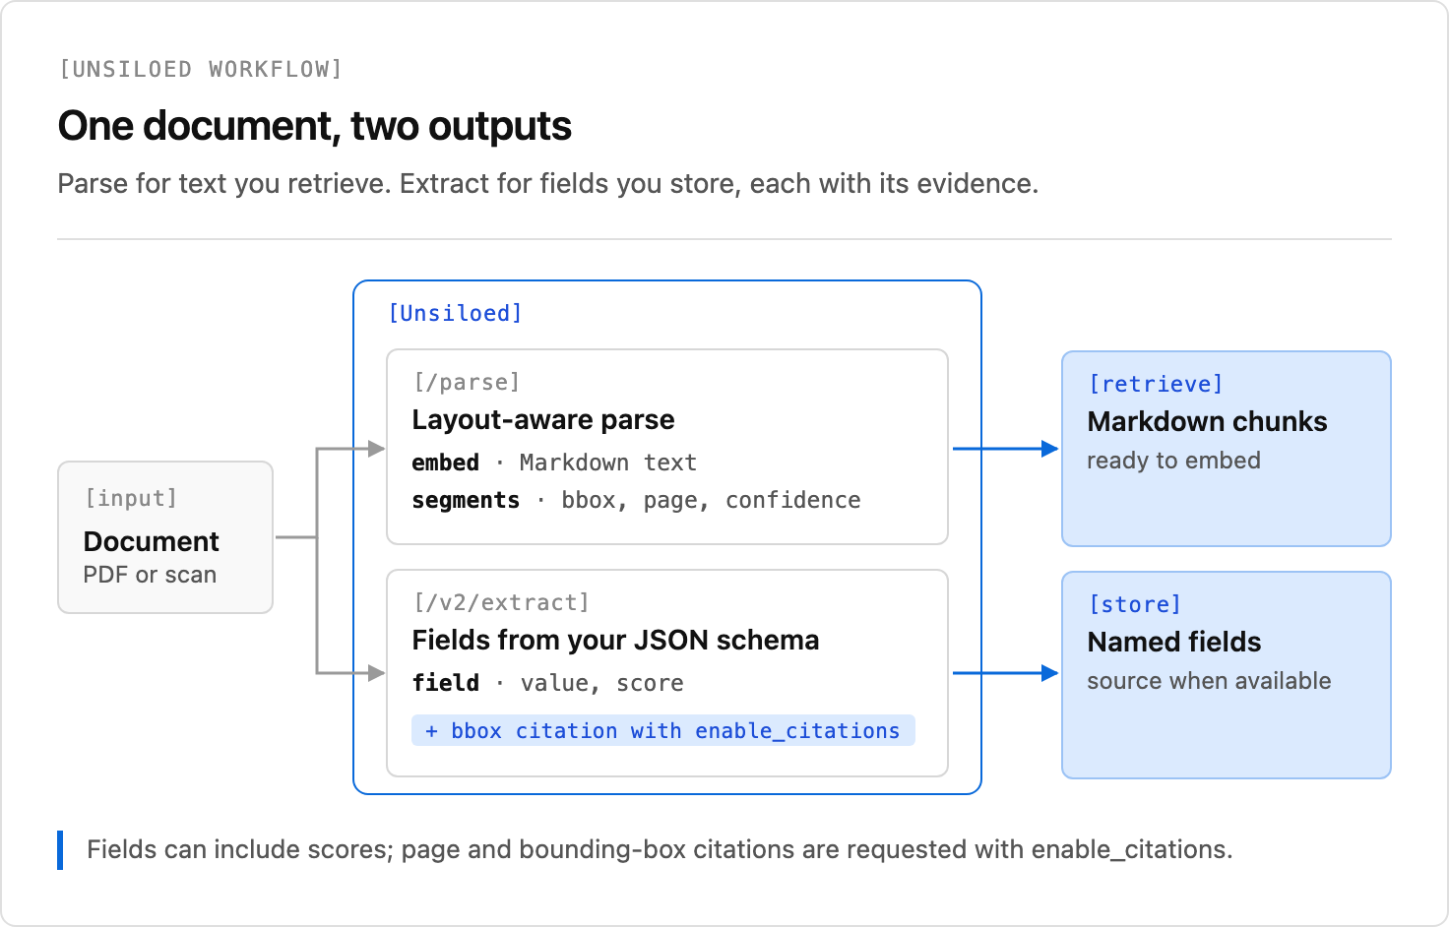Select the 'Layout-aware parse' title
Screen dimensions: 1449x927
pos(543,420)
